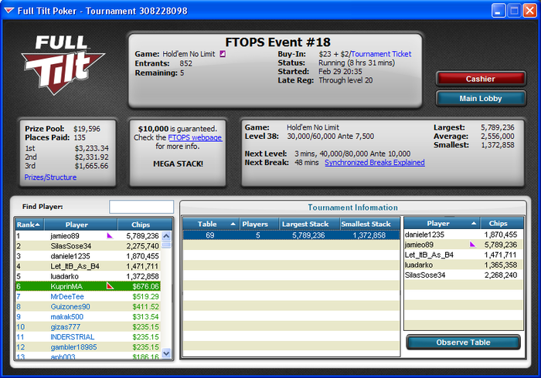The height and width of the screenshot is (378, 541).
Task: Click the Full Tilt title bar logo icon
Action: pos(9,11)
